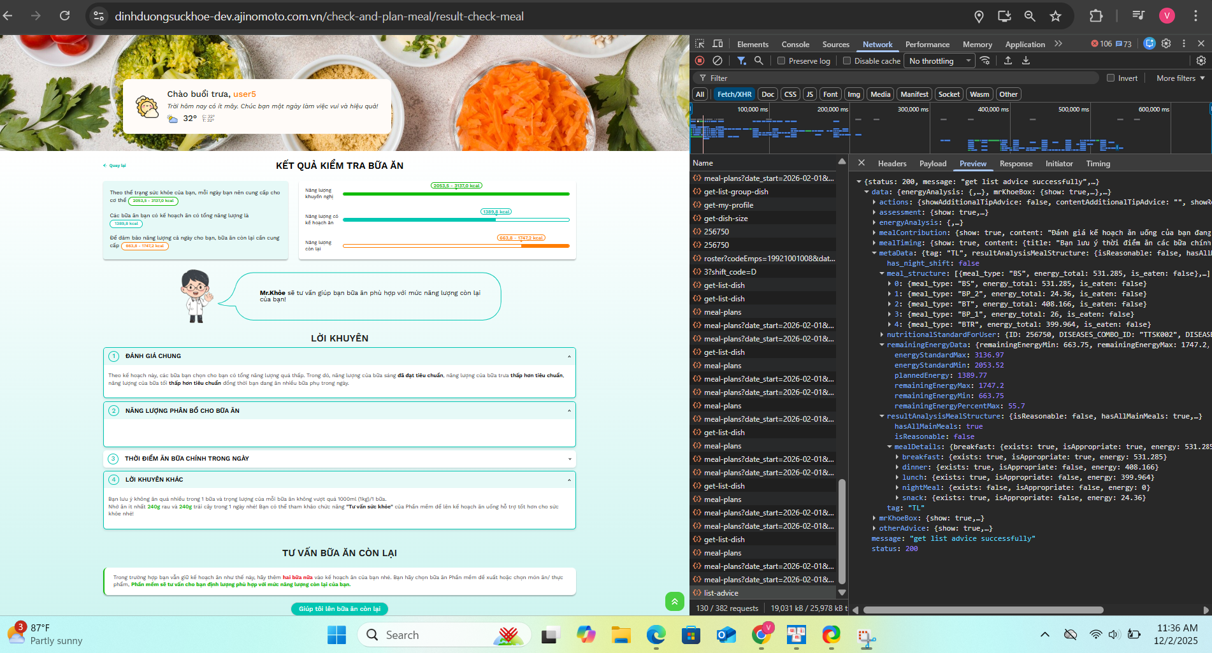The image size is (1212, 653).
Task: Enable the Disable cache checkbox
Action: coord(847,61)
